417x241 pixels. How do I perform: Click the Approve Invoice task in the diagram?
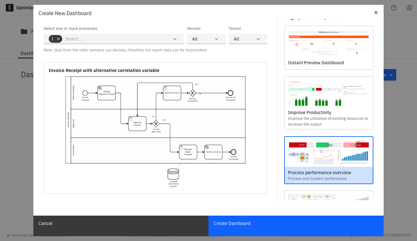[137, 124]
